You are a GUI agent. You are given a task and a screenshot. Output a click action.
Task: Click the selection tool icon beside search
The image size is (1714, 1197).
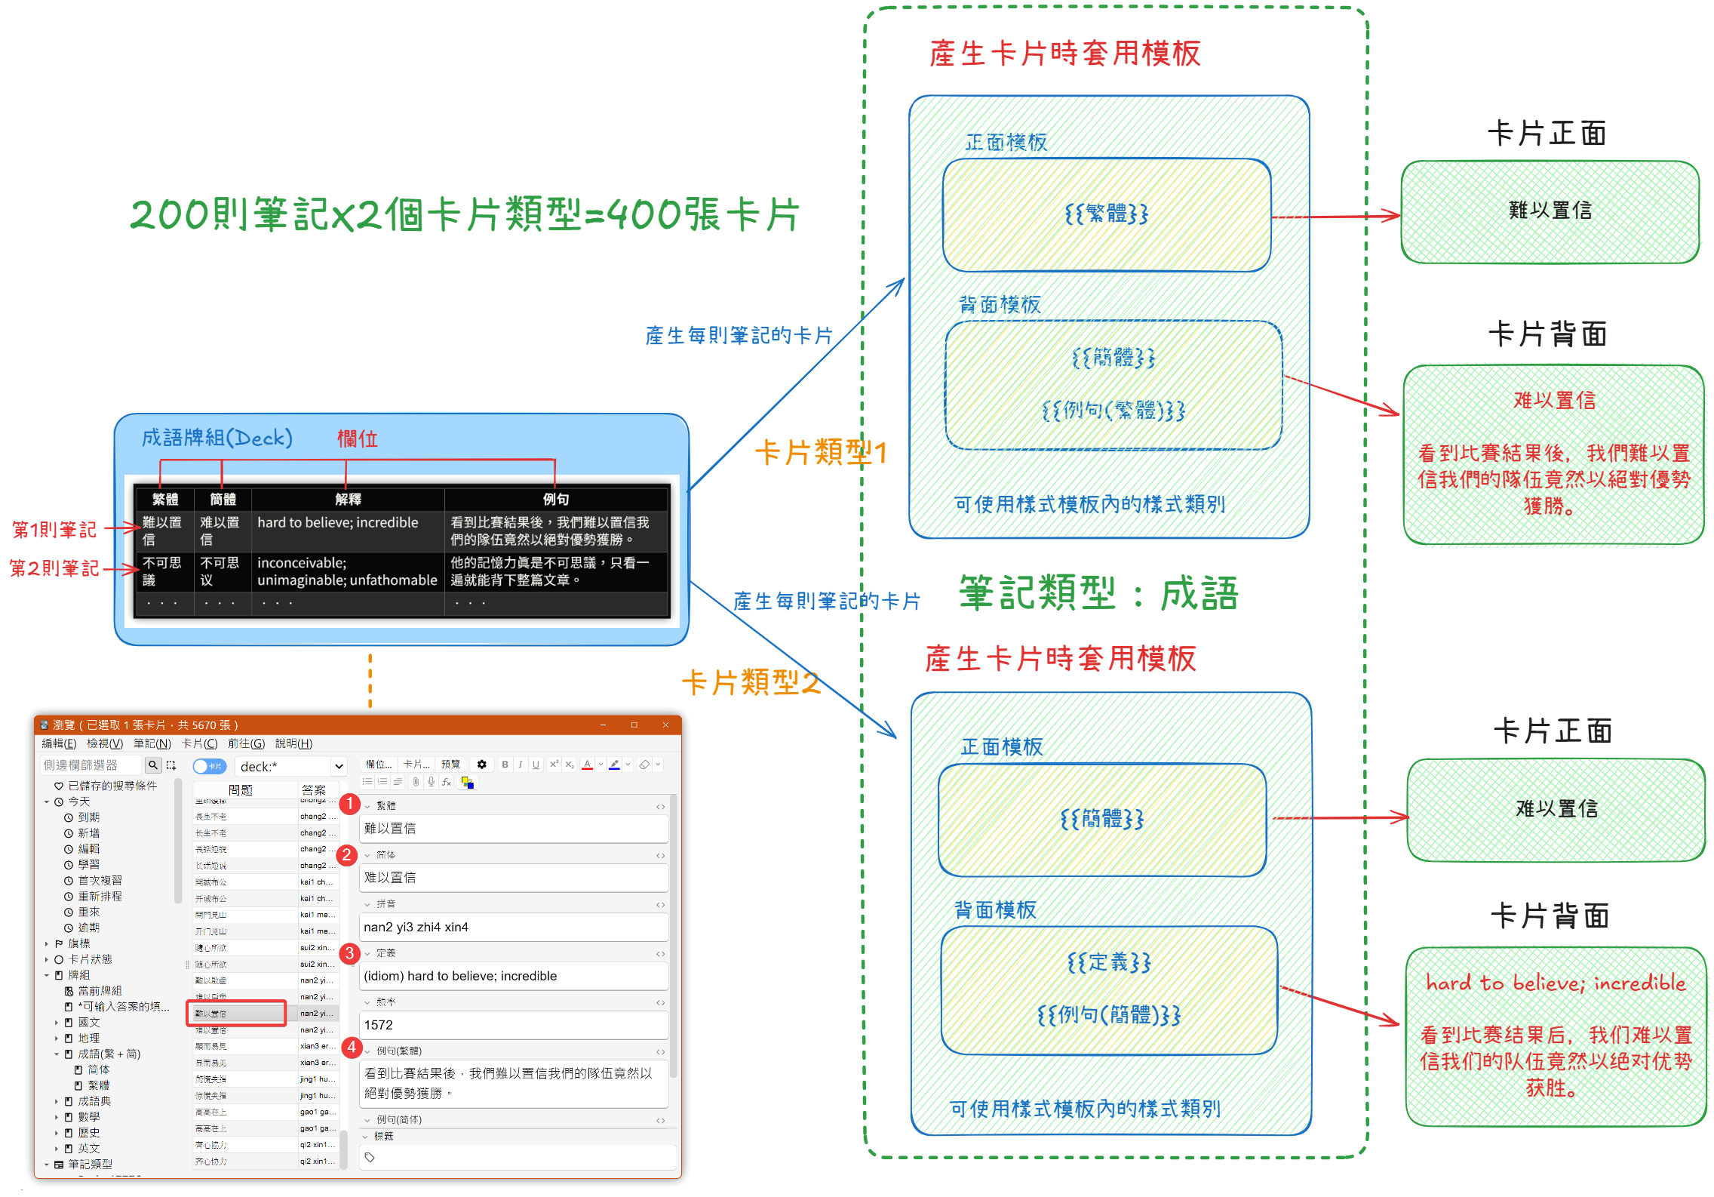[x=171, y=765]
